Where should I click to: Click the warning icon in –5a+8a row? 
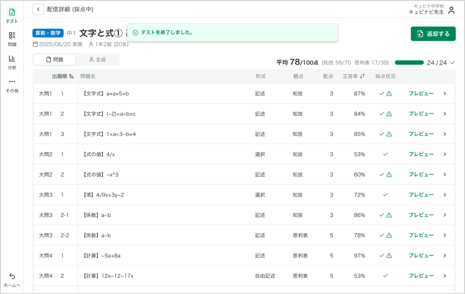click(x=389, y=255)
